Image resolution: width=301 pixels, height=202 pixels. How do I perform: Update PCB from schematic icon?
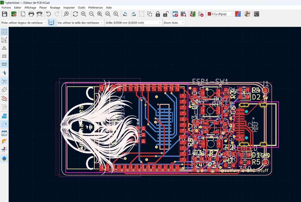(x=192, y=14)
